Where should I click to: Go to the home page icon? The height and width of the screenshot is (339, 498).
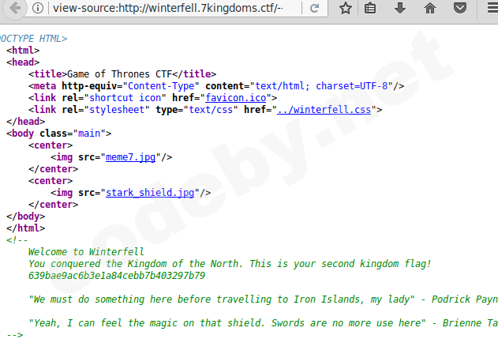click(x=430, y=8)
